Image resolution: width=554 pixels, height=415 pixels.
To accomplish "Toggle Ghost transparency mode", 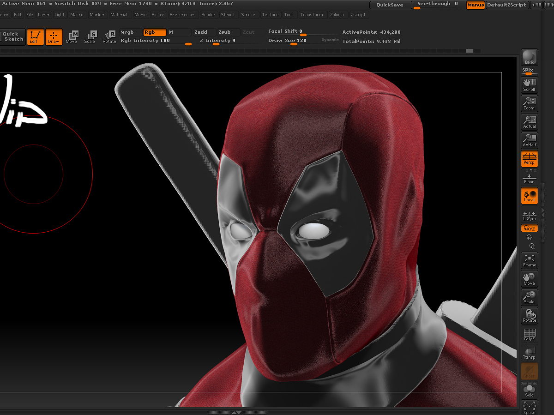I will click(x=529, y=371).
